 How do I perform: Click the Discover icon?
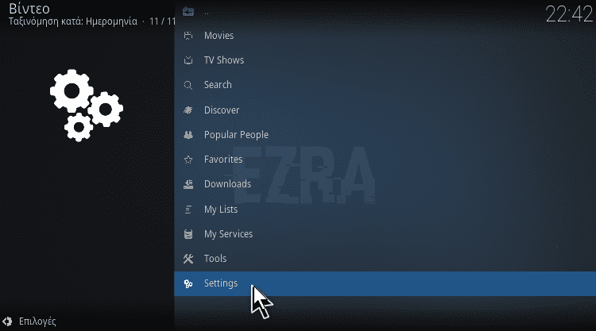click(188, 110)
